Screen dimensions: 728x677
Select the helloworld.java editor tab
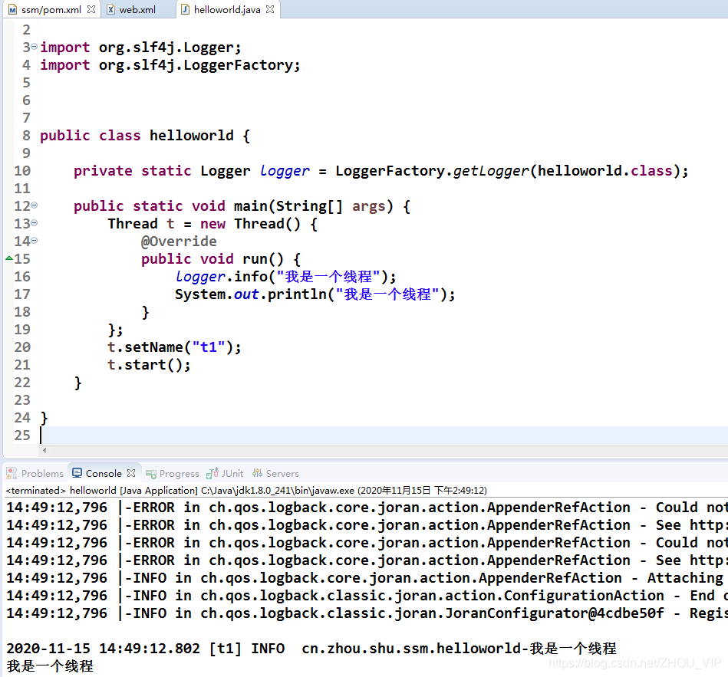tap(227, 9)
